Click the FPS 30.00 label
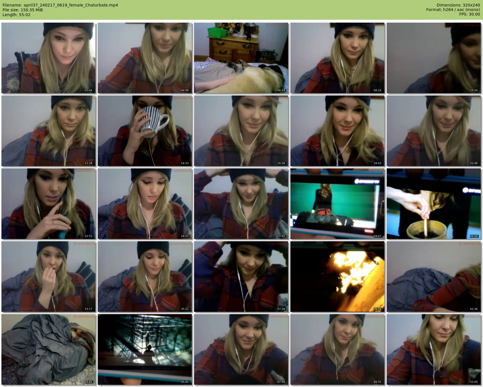This screenshot has width=483, height=387. click(469, 14)
